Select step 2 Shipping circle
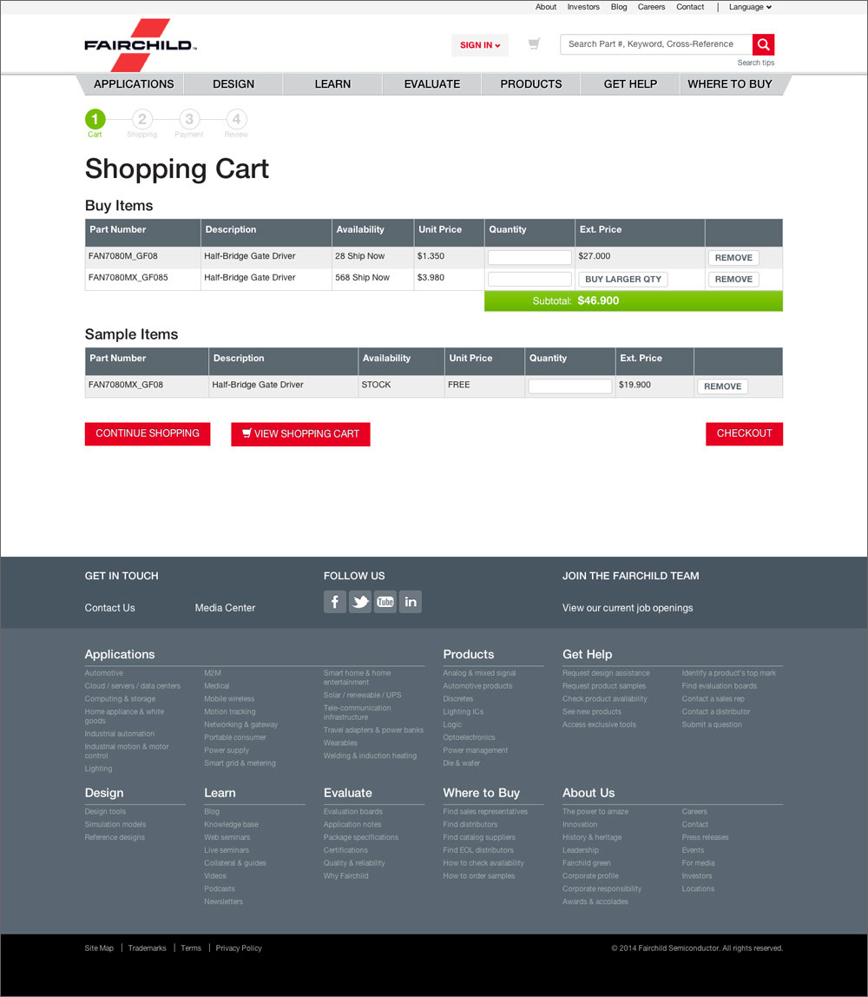The width and height of the screenshot is (868, 997). [141, 119]
